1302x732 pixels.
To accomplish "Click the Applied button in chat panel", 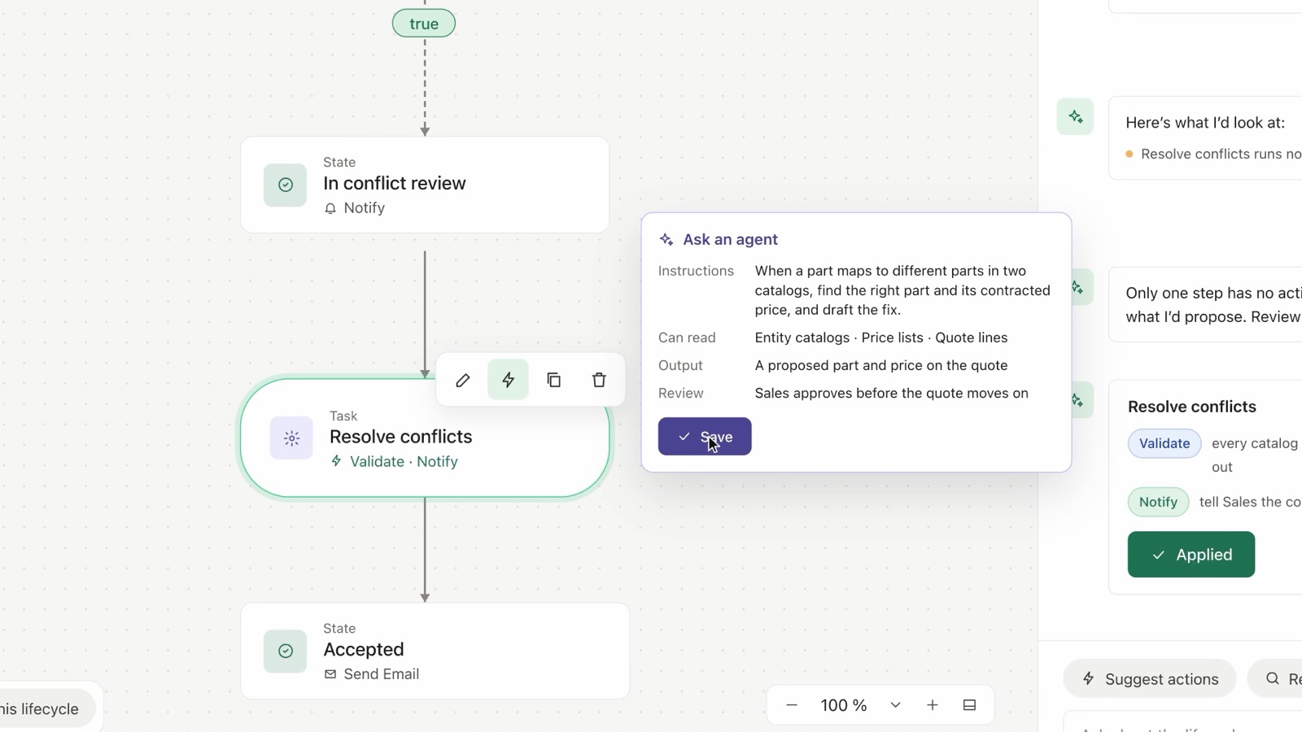I will pyautogui.click(x=1191, y=555).
